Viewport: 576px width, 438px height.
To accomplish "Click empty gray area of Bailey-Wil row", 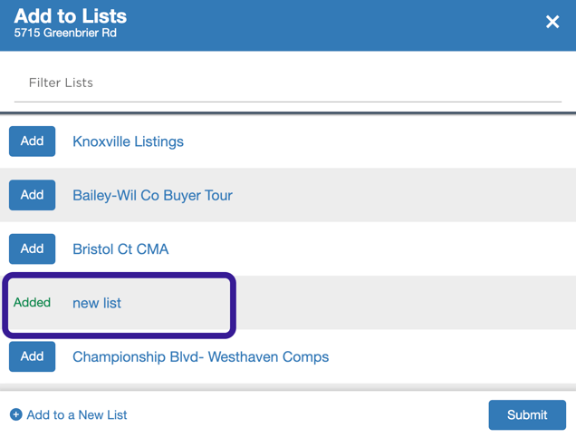I will [404, 195].
